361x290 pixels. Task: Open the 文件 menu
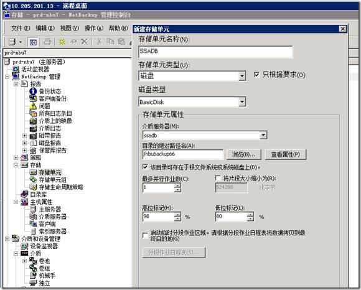coord(21,28)
